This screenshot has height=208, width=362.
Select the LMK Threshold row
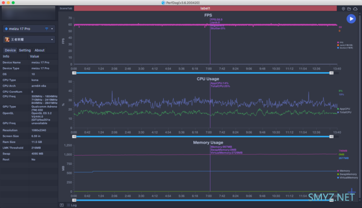[29, 148]
